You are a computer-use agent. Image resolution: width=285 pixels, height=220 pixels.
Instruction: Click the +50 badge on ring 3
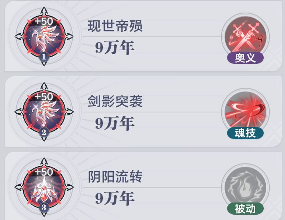coord(44,172)
